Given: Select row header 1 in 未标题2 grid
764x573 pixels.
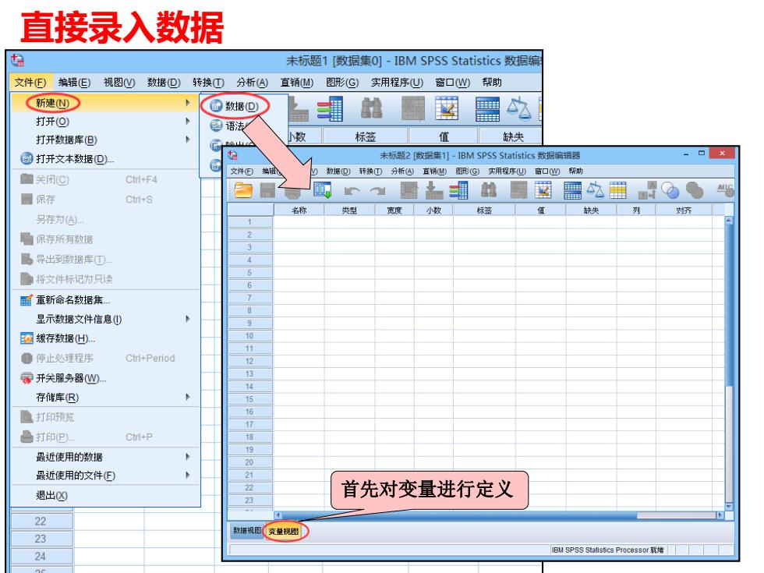Looking at the screenshot, I should (x=249, y=222).
